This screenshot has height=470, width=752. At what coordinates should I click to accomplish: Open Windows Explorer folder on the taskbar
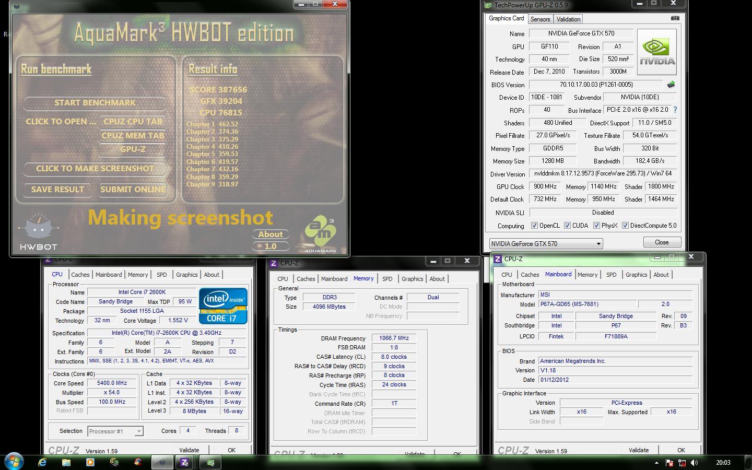66,462
